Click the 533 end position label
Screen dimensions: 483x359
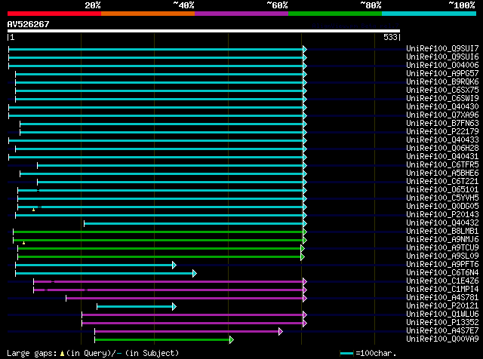pos(390,37)
